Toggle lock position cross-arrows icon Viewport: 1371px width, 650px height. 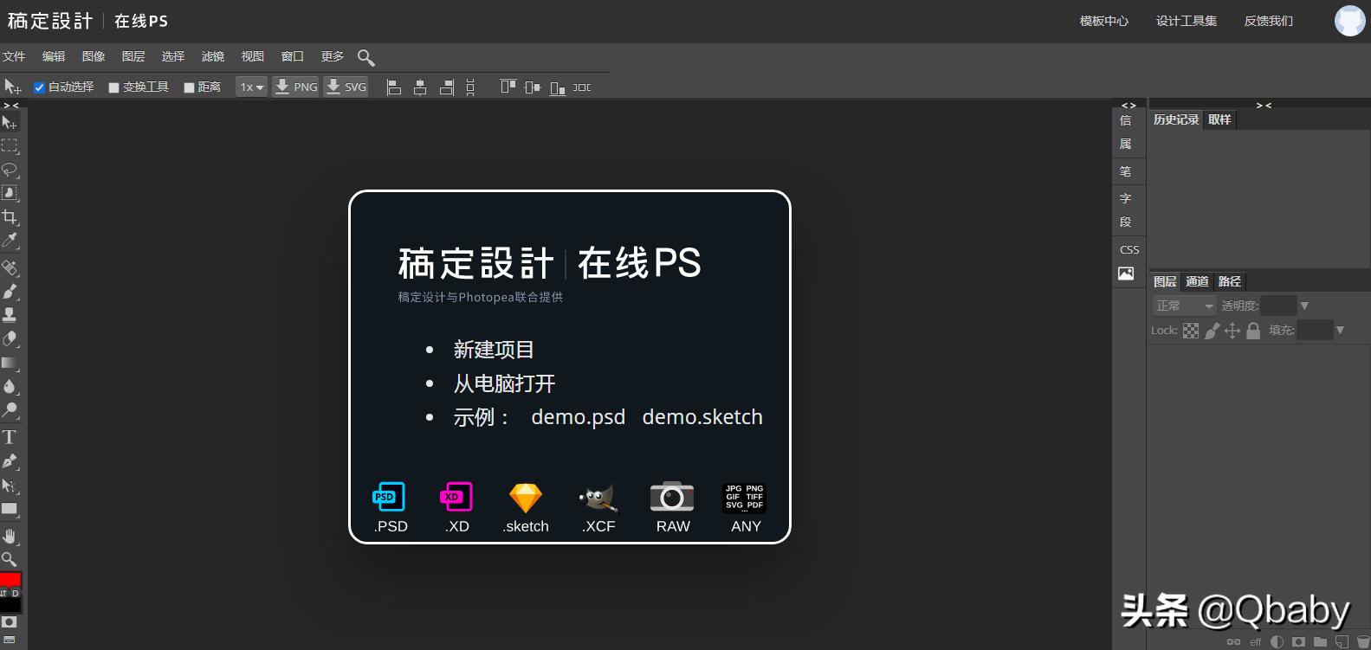(1232, 331)
